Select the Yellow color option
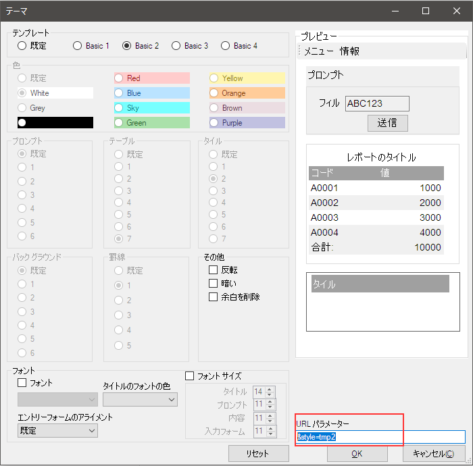 [247, 78]
